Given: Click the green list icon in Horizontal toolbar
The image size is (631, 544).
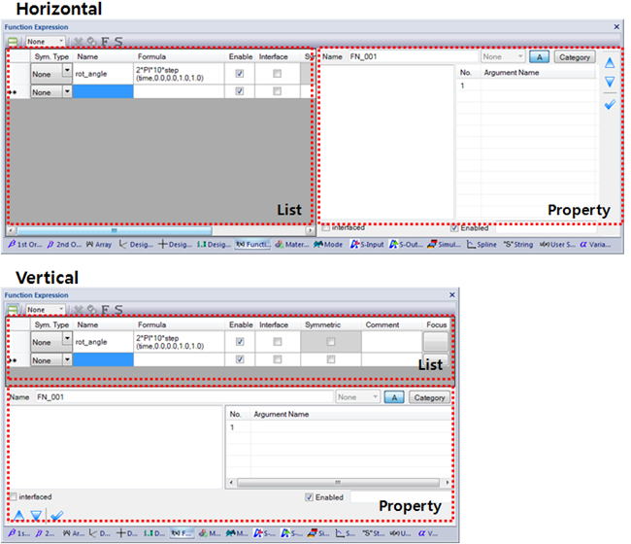Looking at the screenshot, I should (x=13, y=42).
